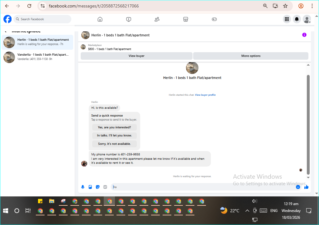Open the GIF picker
Viewport: 319px width, 225px height.
point(105,187)
